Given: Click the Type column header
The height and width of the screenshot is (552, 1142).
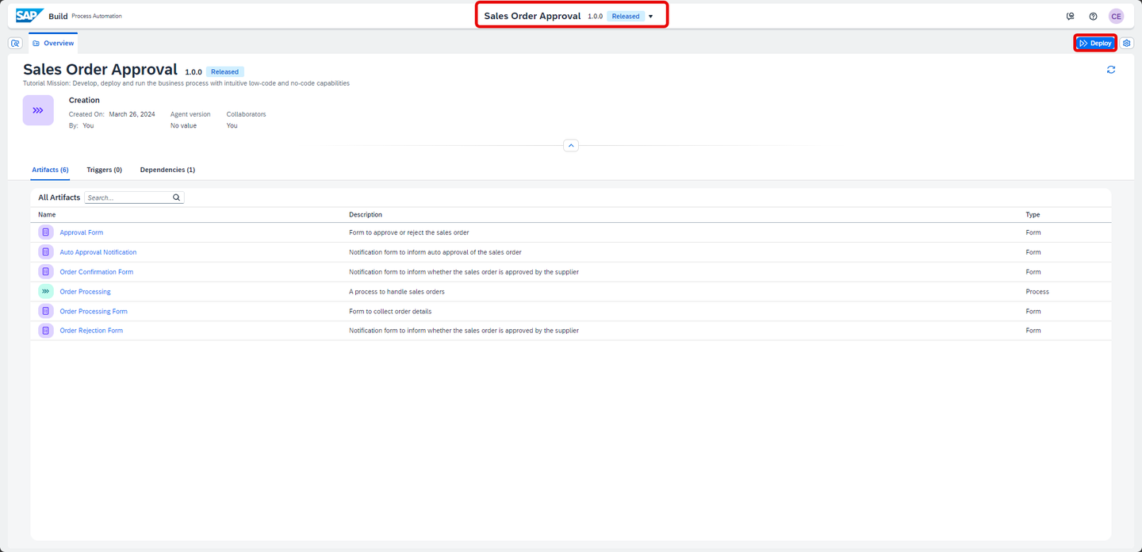Looking at the screenshot, I should tap(1033, 215).
